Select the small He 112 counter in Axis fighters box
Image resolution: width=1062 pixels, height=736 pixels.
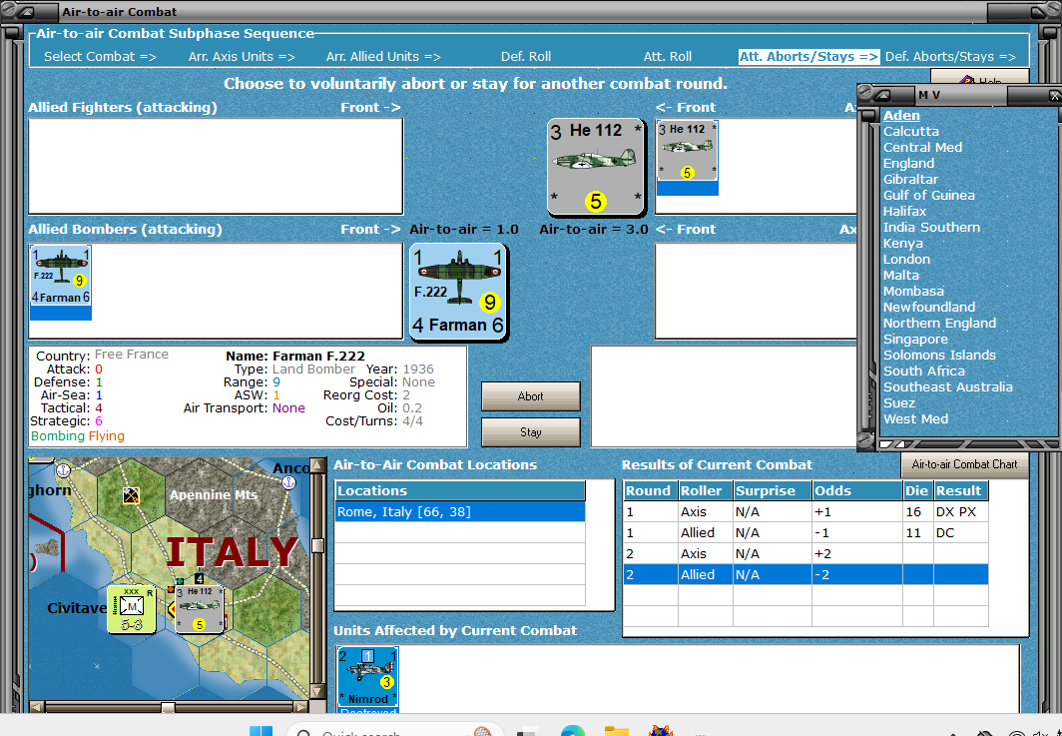pyautogui.click(x=688, y=157)
